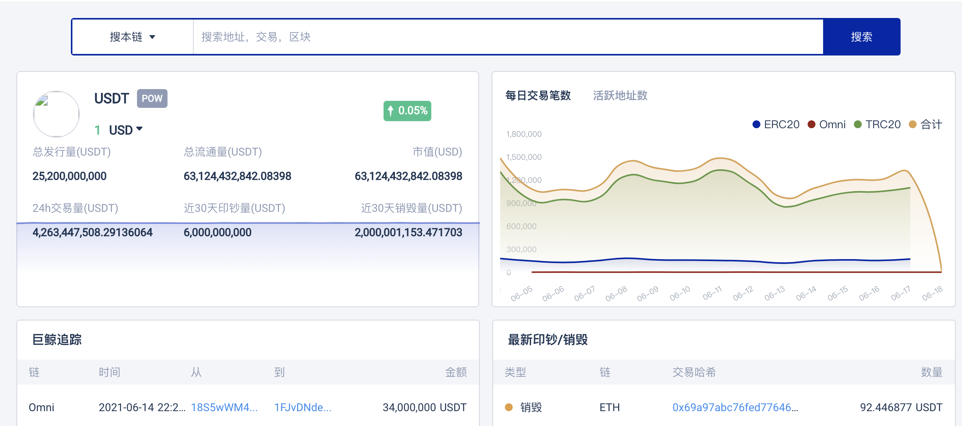962x426 pixels.
Task: Open sender address 18S5wWM4... link
Action: [224, 407]
